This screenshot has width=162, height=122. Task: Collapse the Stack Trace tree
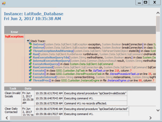tap(28, 41)
